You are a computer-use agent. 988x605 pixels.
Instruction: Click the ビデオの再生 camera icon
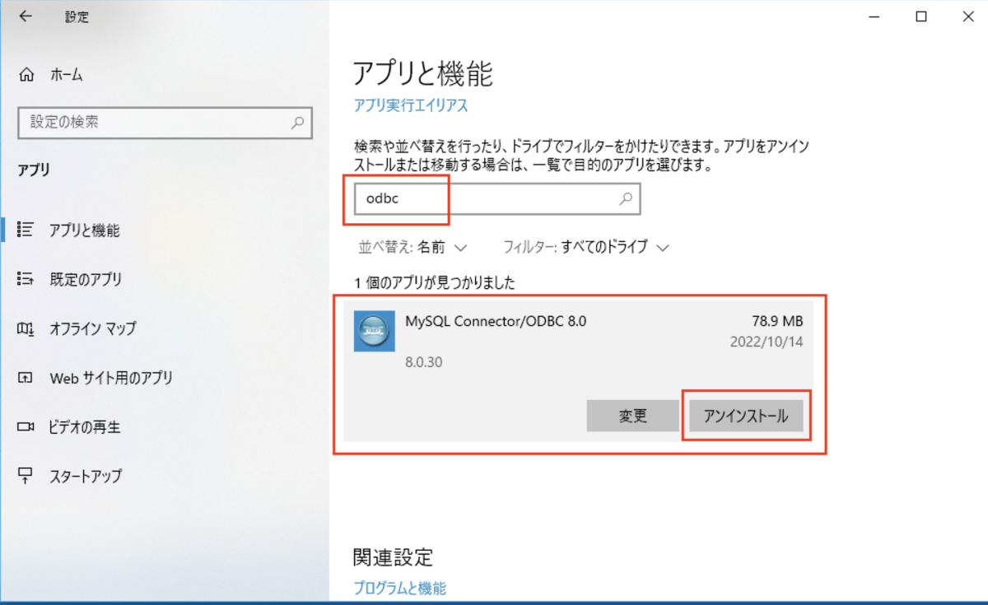[x=26, y=427]
